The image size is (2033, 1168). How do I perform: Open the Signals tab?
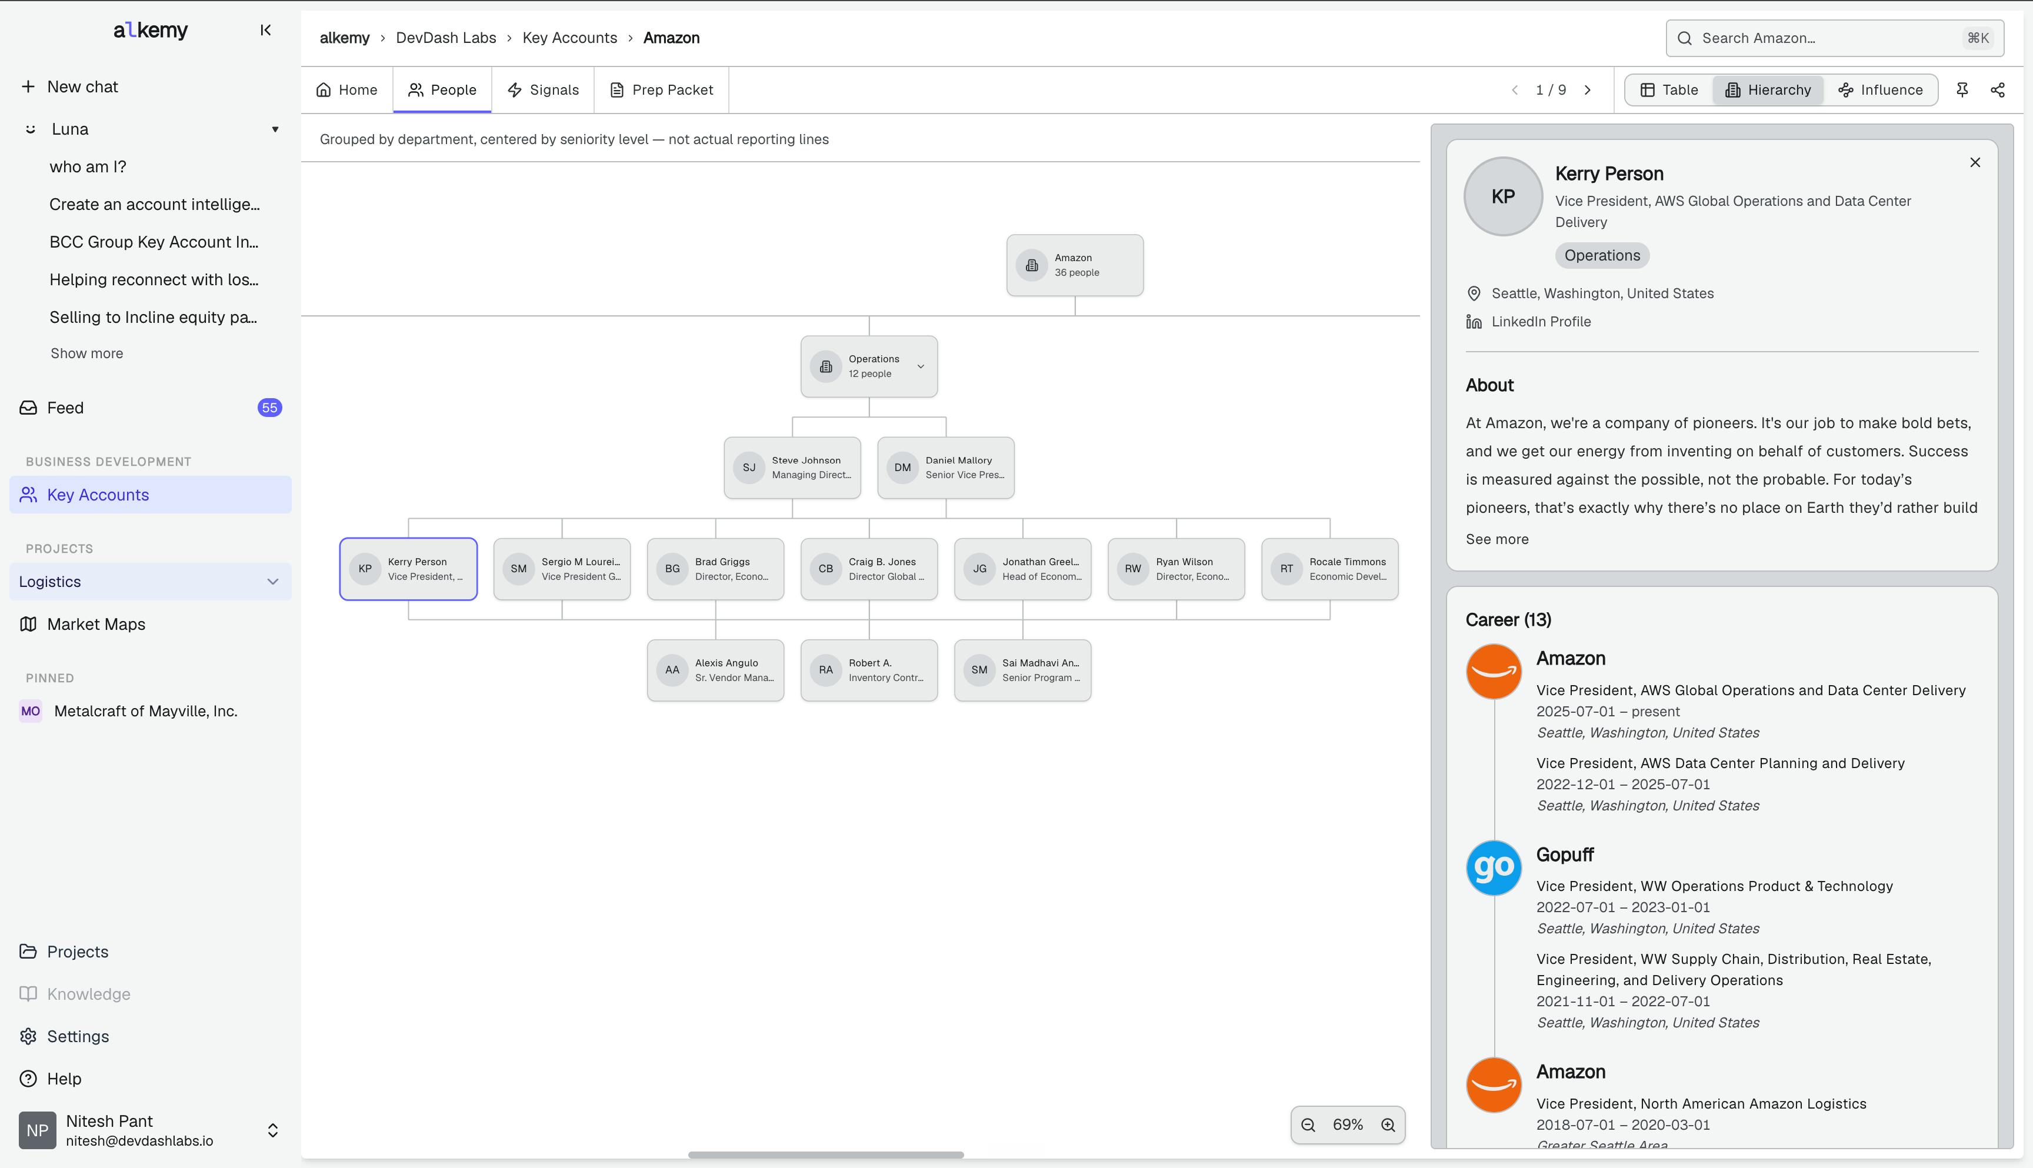click(543, 90)
